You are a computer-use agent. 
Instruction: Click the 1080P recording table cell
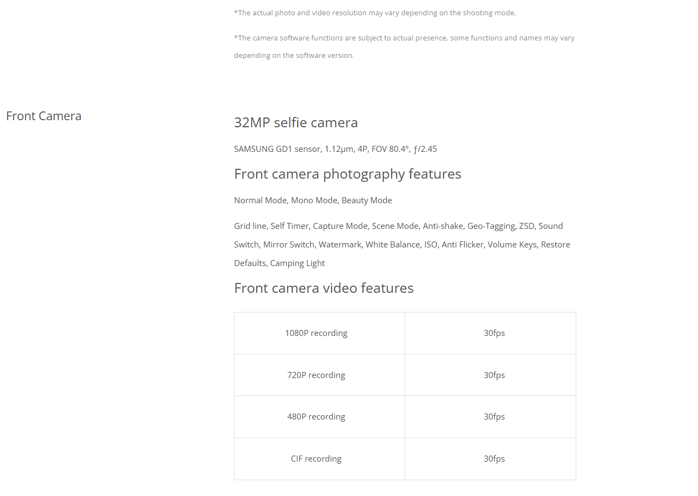pyautogui.click(x=316, y=333)
